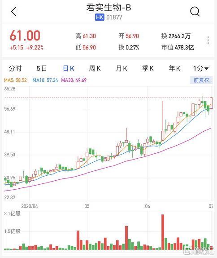
Task: Tap the 低 56.90 low value
Action: pyautogui.click(x=86, y=48)
